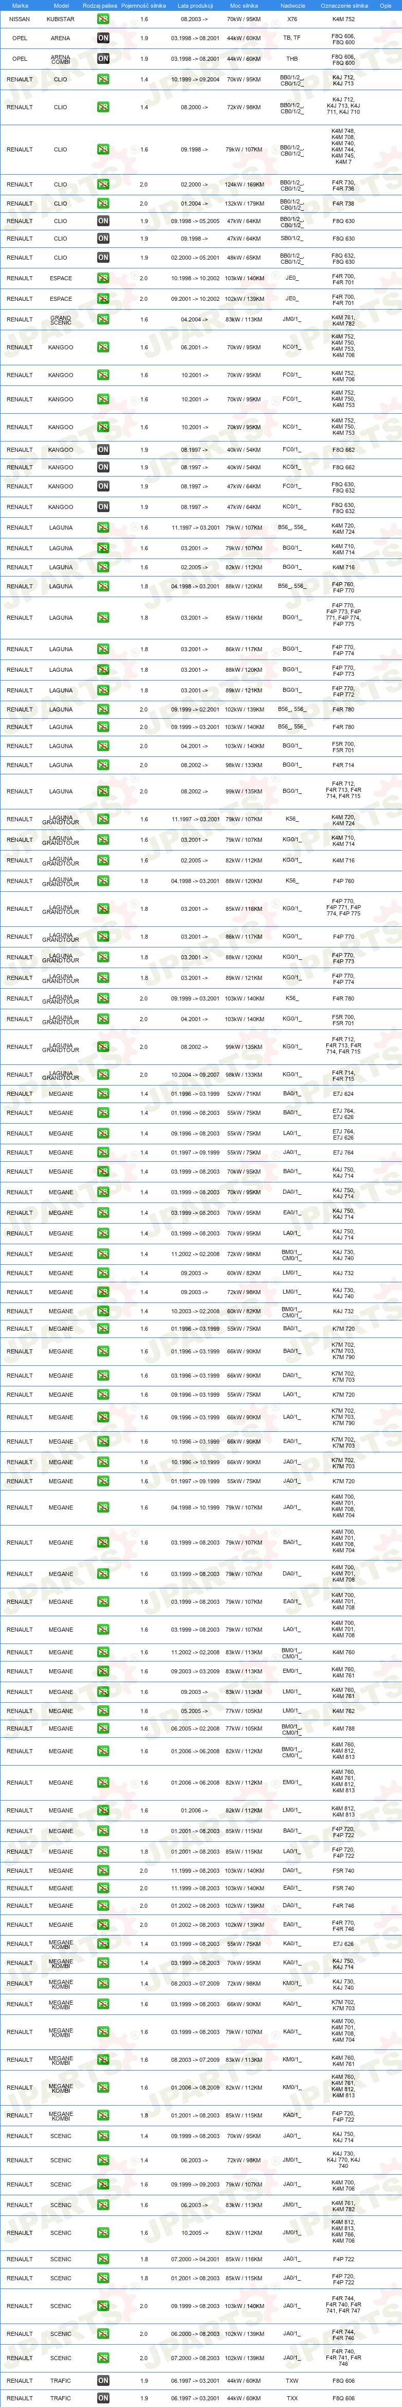This screenshot has width=402, height=2407.
Task: Click the petrol icon in the Megane Kombi E7J 626 row
Action: [x=103, y=1943]
